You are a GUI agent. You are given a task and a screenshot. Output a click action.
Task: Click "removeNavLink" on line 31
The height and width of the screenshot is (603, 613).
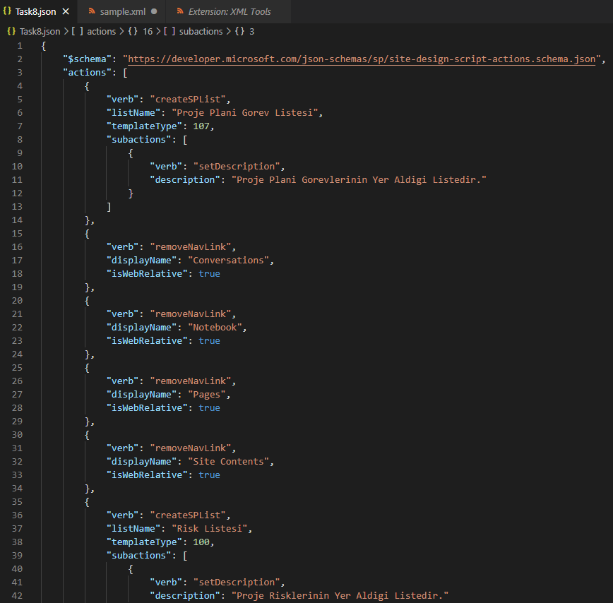pos(191,448)
